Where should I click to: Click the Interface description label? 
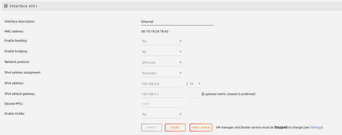(x=20, y=22)
